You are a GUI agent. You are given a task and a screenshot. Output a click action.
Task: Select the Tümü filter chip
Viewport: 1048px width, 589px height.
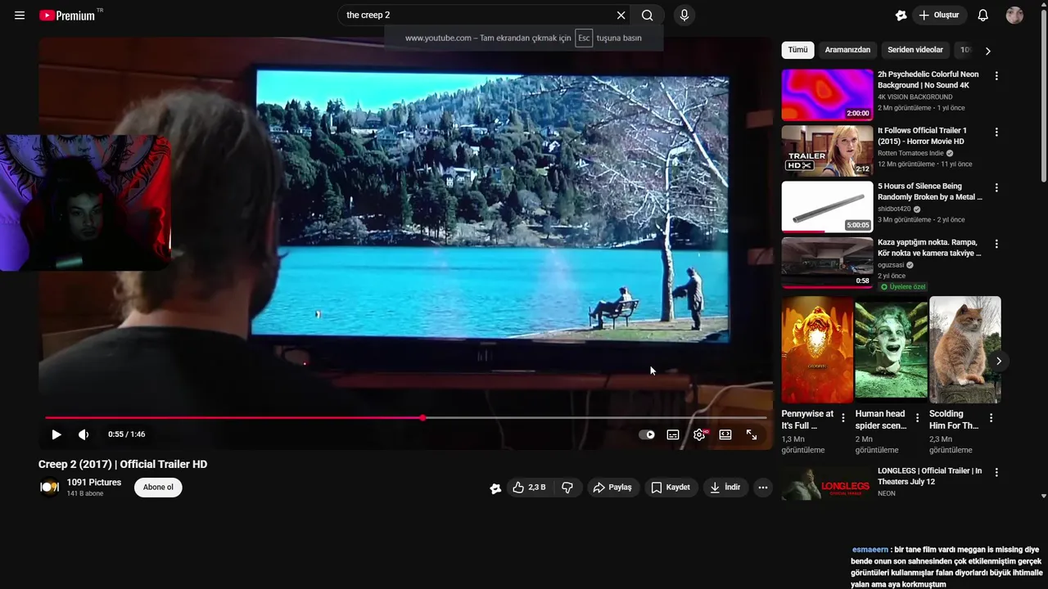(x=797, y=50)
